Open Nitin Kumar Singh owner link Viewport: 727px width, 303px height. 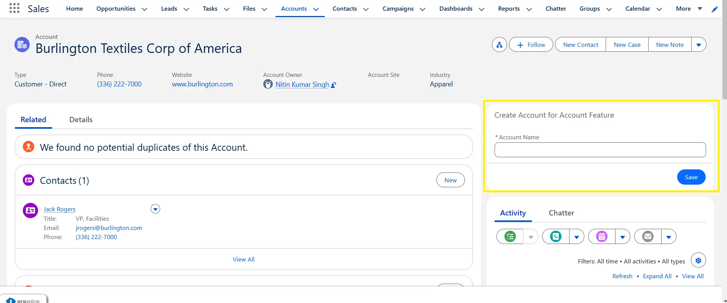[x=302, y=85]
